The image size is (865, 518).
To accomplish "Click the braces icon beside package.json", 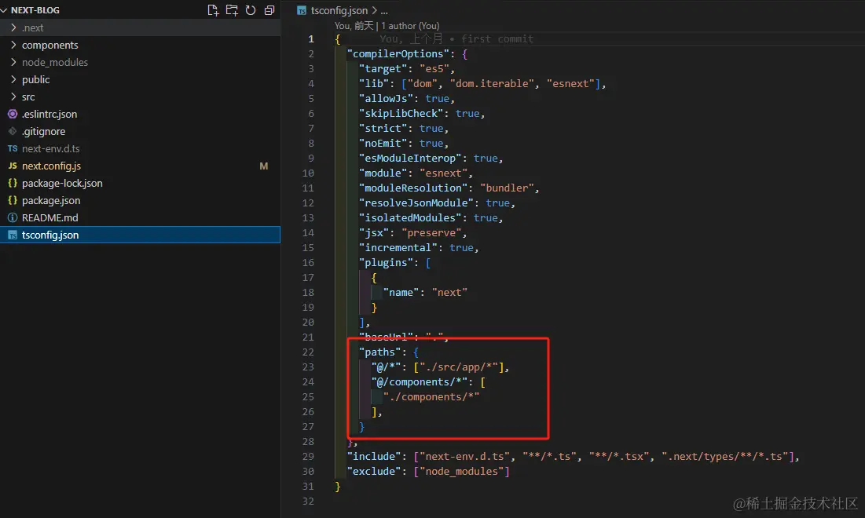I will 13,201.
